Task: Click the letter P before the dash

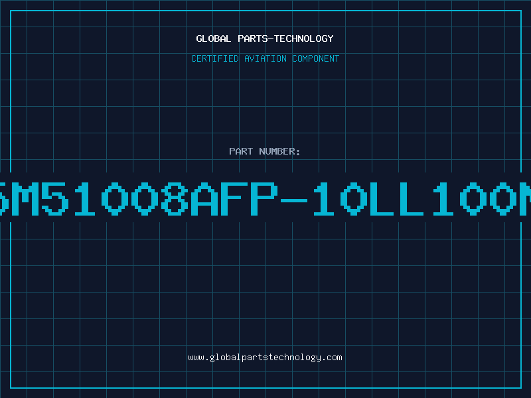Action: tap(264, 198)
